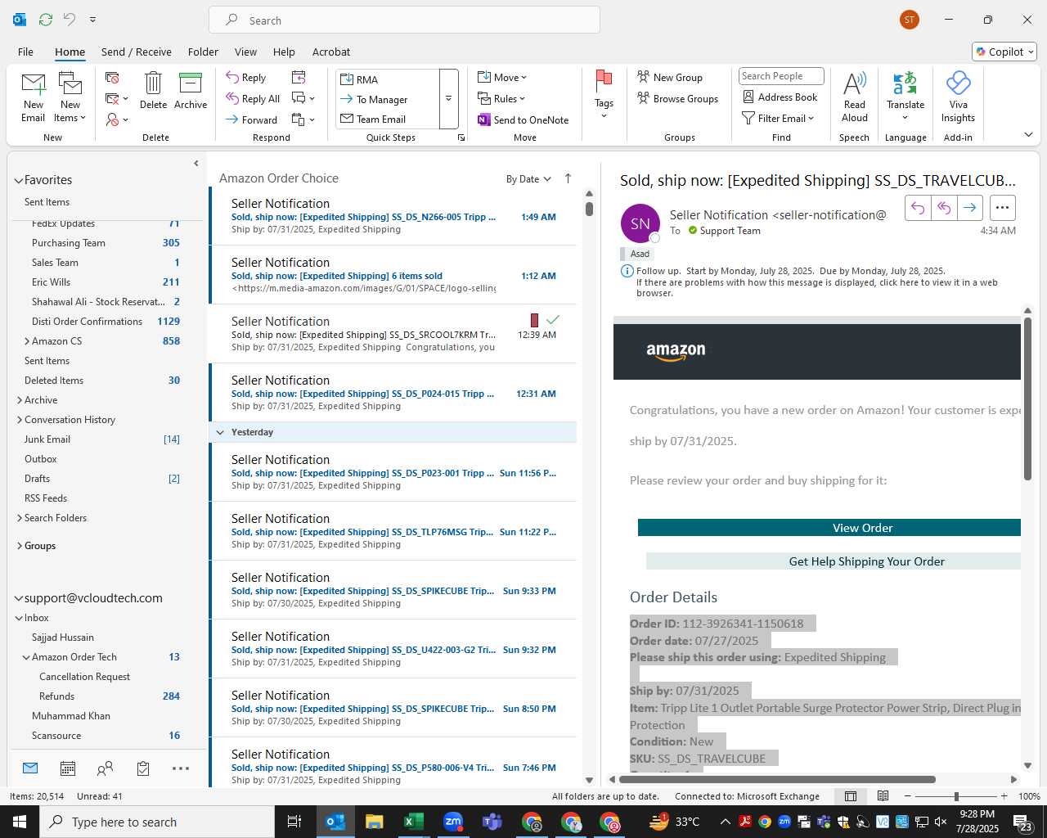1047x838 pixels.
Task: Click the Send/Receive All Folders sync icon
Action: (x=46, y=19)
